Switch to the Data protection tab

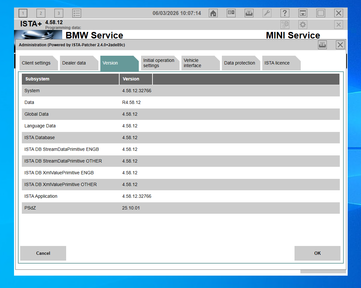pyautogui.click(x=240, y=63)
